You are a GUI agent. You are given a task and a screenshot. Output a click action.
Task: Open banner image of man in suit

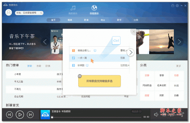57,42
